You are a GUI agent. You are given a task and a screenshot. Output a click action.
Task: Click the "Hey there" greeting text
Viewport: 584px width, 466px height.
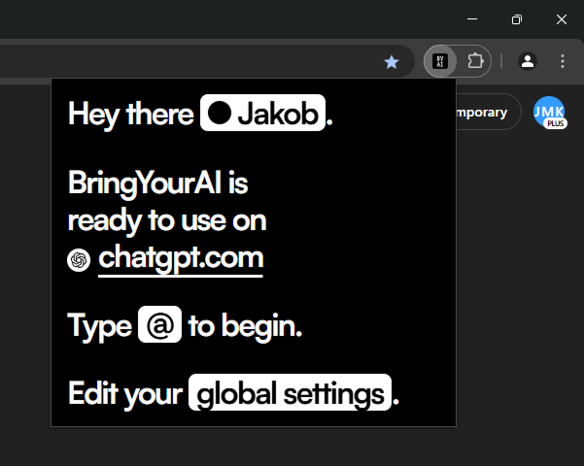(x=131, y=114)
